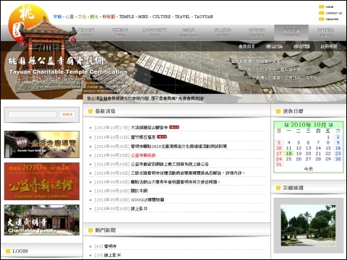Image resolution: width=347 pixels, height=260 pixels.
Task: Open the 關於本網 news item
Action: pyautogui.click(x=139, y=191)
